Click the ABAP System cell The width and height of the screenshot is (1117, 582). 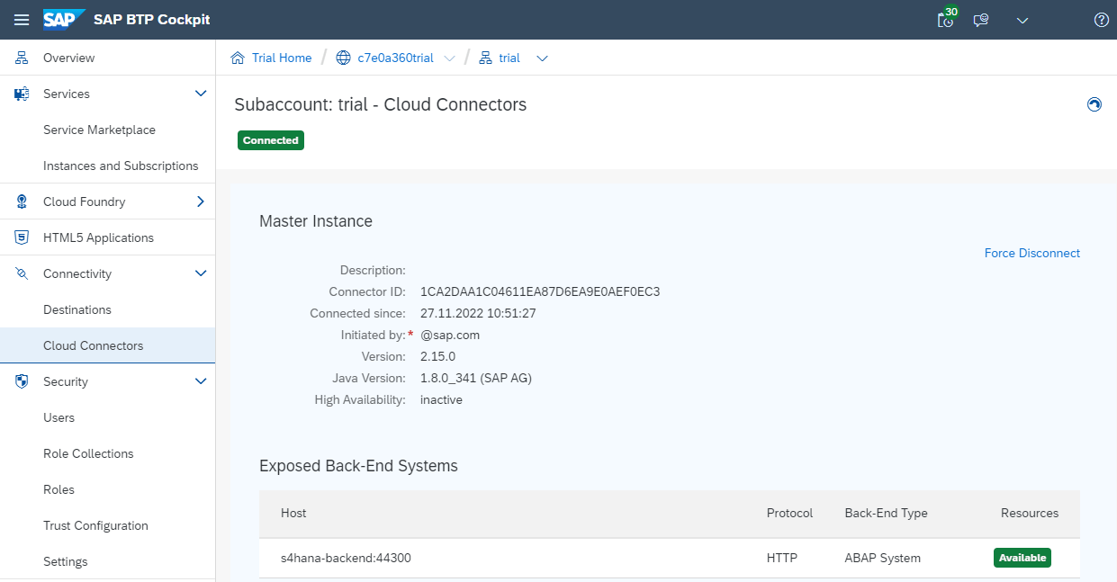tap(882, 558)
